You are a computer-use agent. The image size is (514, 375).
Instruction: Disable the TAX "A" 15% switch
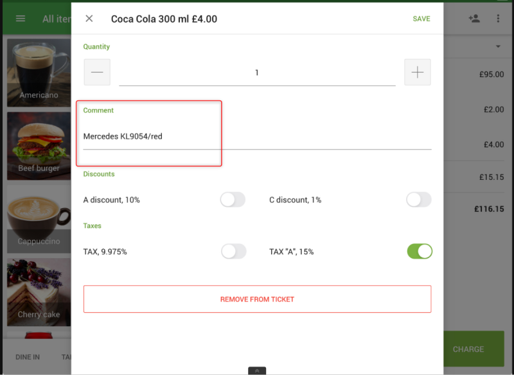coord(420,252)
